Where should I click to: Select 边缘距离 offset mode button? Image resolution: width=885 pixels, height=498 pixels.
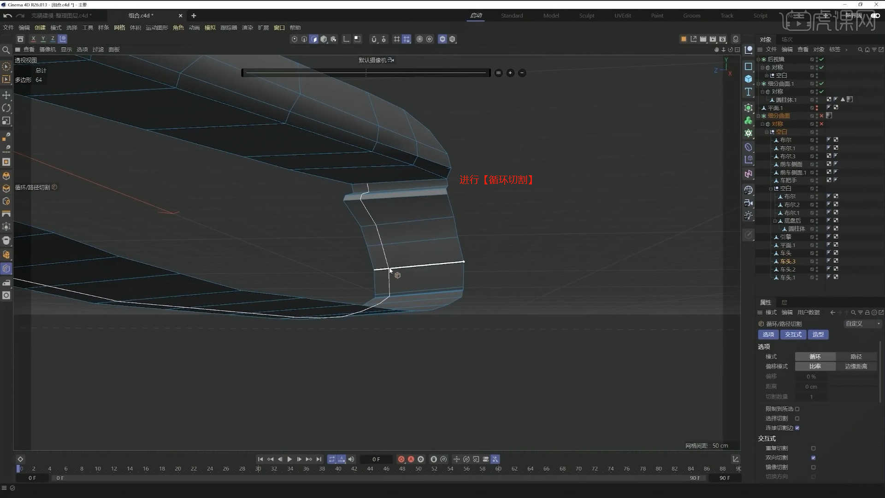click(856, 366)
